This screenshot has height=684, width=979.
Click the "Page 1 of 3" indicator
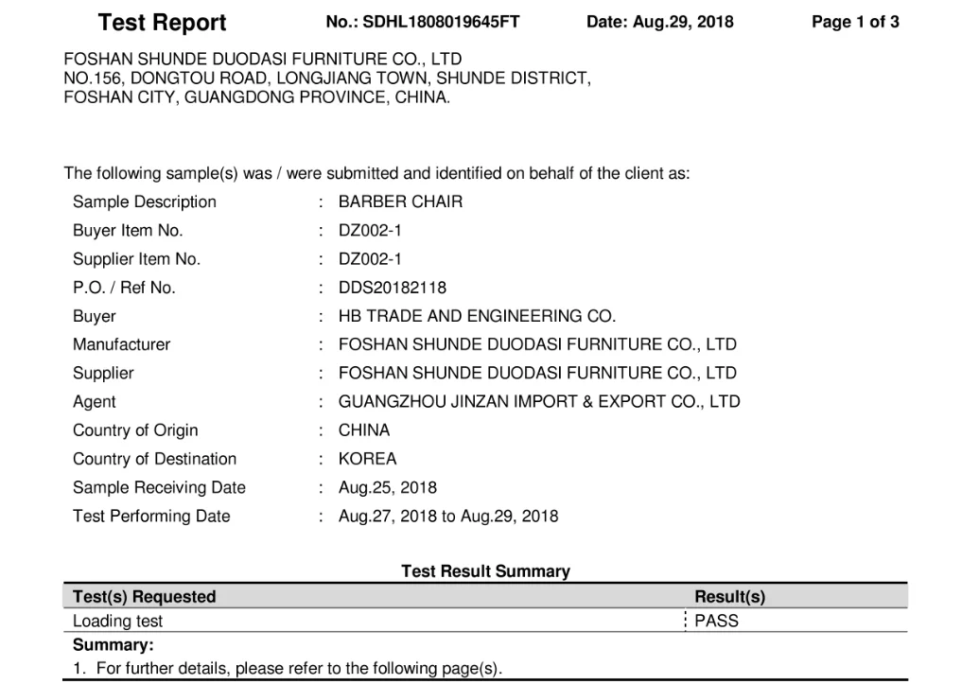coord(855,23)
